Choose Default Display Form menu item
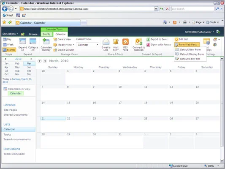The height and width of the screenshot is (169, 225). 190,54
